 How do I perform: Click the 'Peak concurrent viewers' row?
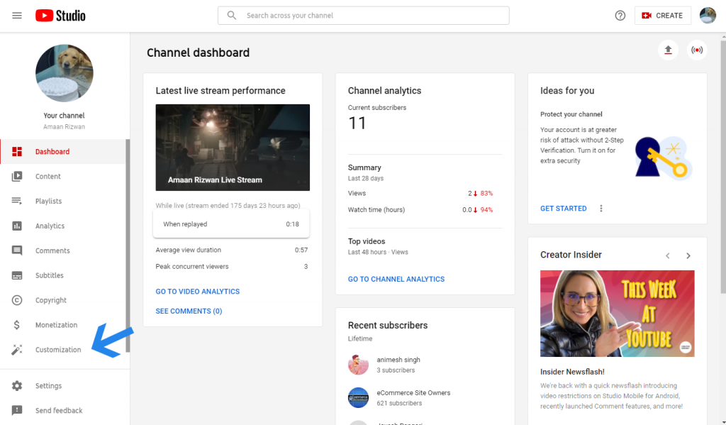[232, 267]
